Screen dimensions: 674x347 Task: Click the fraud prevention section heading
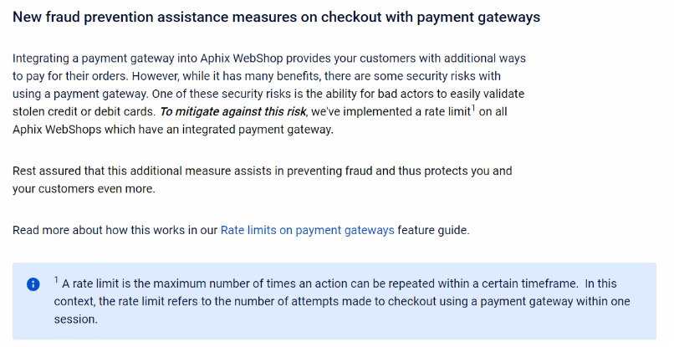click(276, 17)
